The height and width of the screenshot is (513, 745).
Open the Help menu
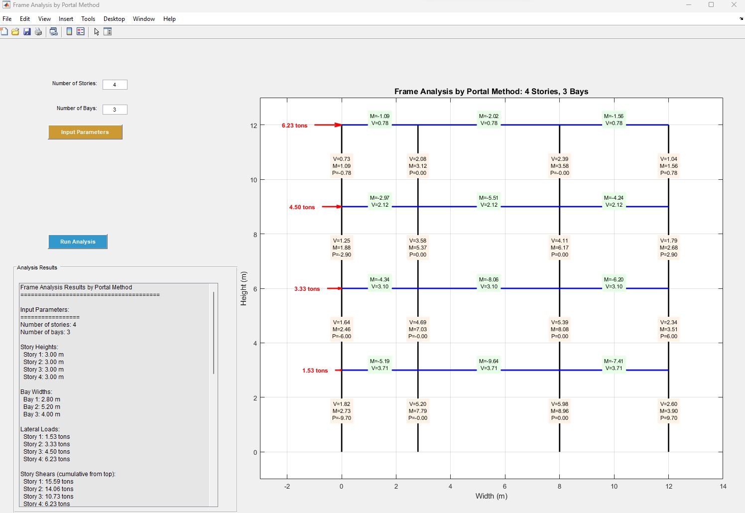coord(169,19)
